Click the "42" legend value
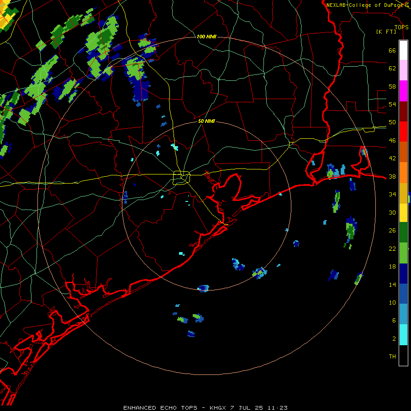The image size is (411, 411). (392, 158)
